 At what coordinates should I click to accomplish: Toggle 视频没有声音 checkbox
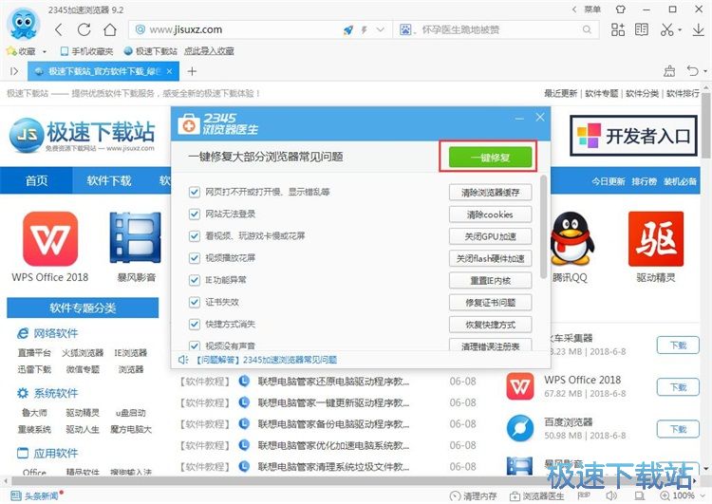[x=195, y=345]
